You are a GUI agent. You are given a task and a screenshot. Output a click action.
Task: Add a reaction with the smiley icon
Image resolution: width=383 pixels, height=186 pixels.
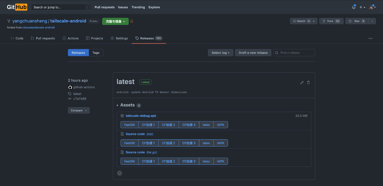[x=120, y=173]
